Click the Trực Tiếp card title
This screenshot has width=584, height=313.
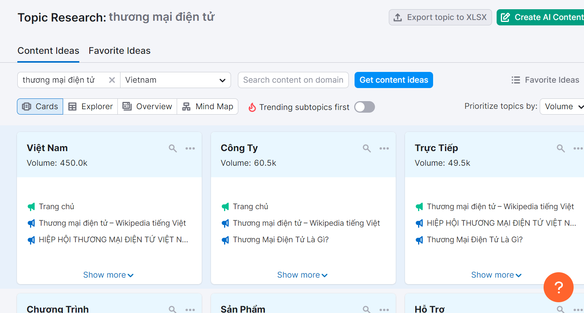pyautogui.click(x=437, y=148)
